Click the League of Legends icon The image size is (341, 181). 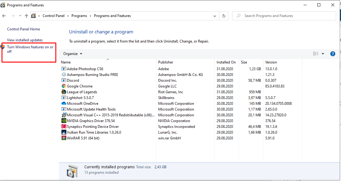coord(64,92)
